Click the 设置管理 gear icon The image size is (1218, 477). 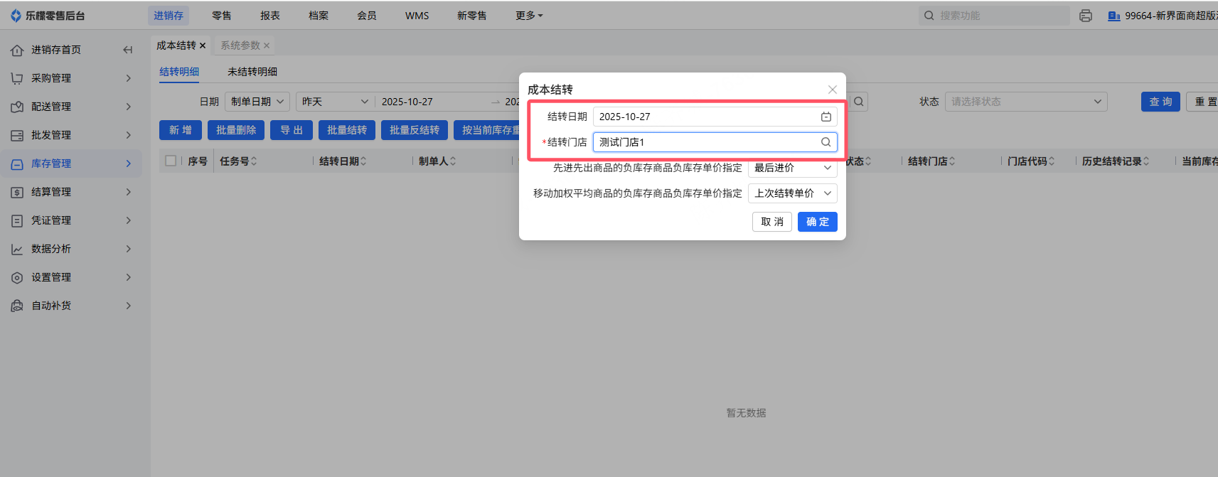coord(17,277)
